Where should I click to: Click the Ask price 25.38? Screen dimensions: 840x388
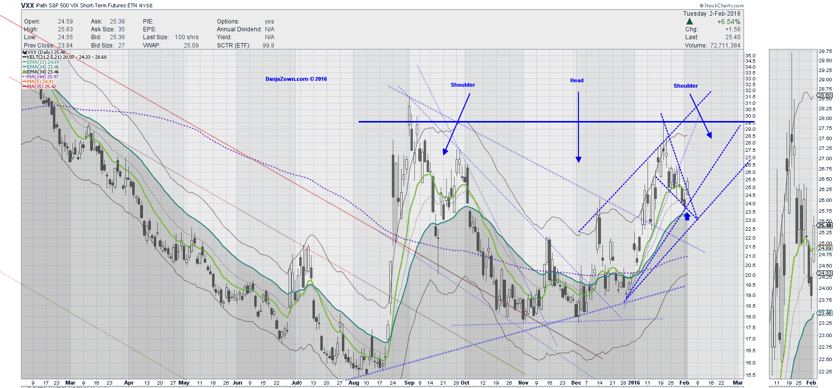tap(117, 22)
